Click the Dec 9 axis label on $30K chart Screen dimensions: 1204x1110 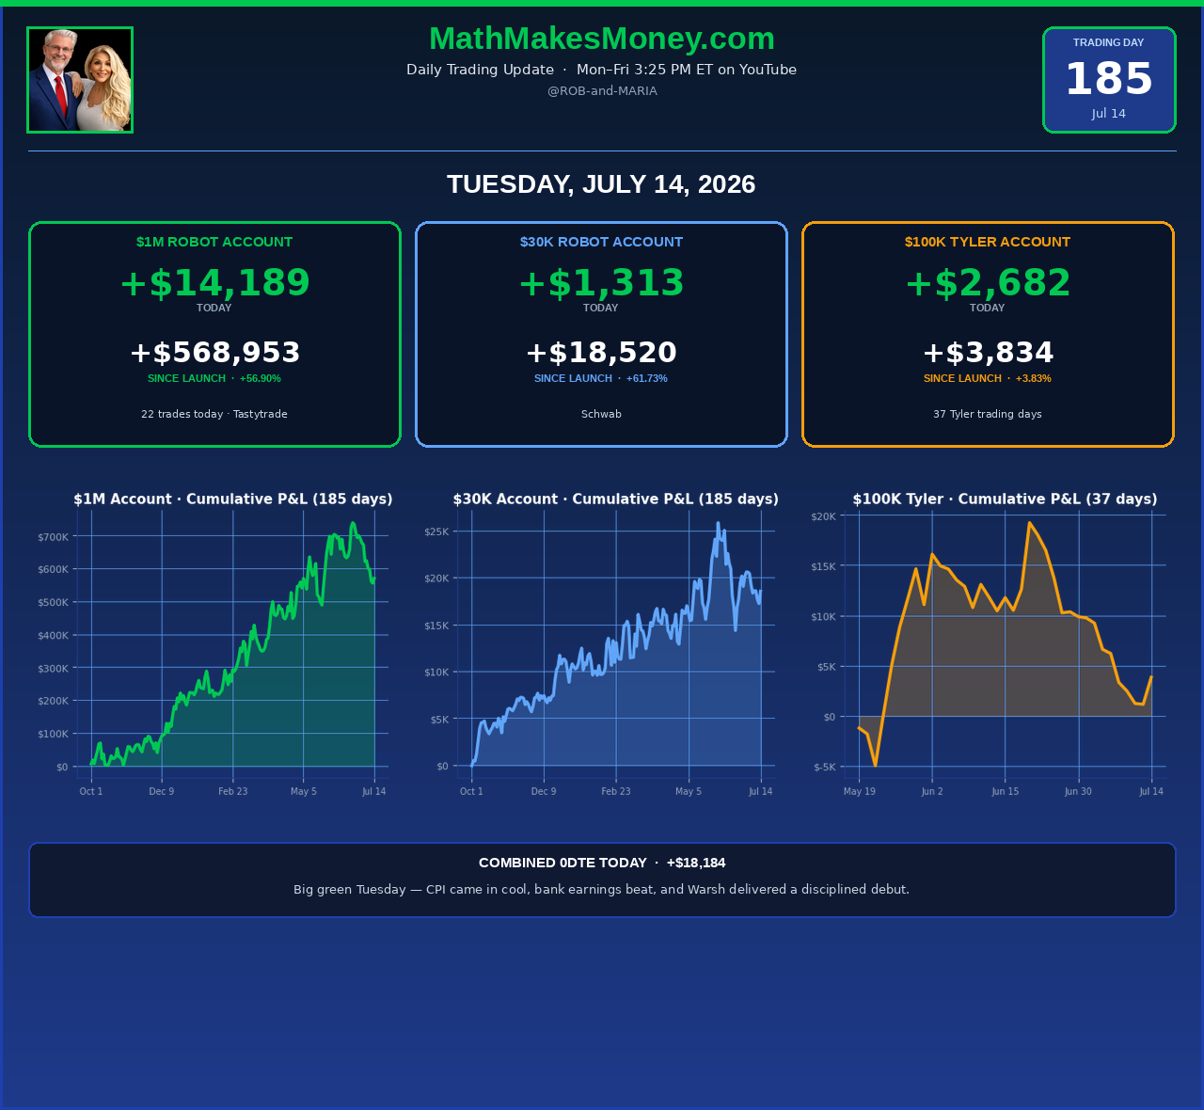click(x=544, y=791)
